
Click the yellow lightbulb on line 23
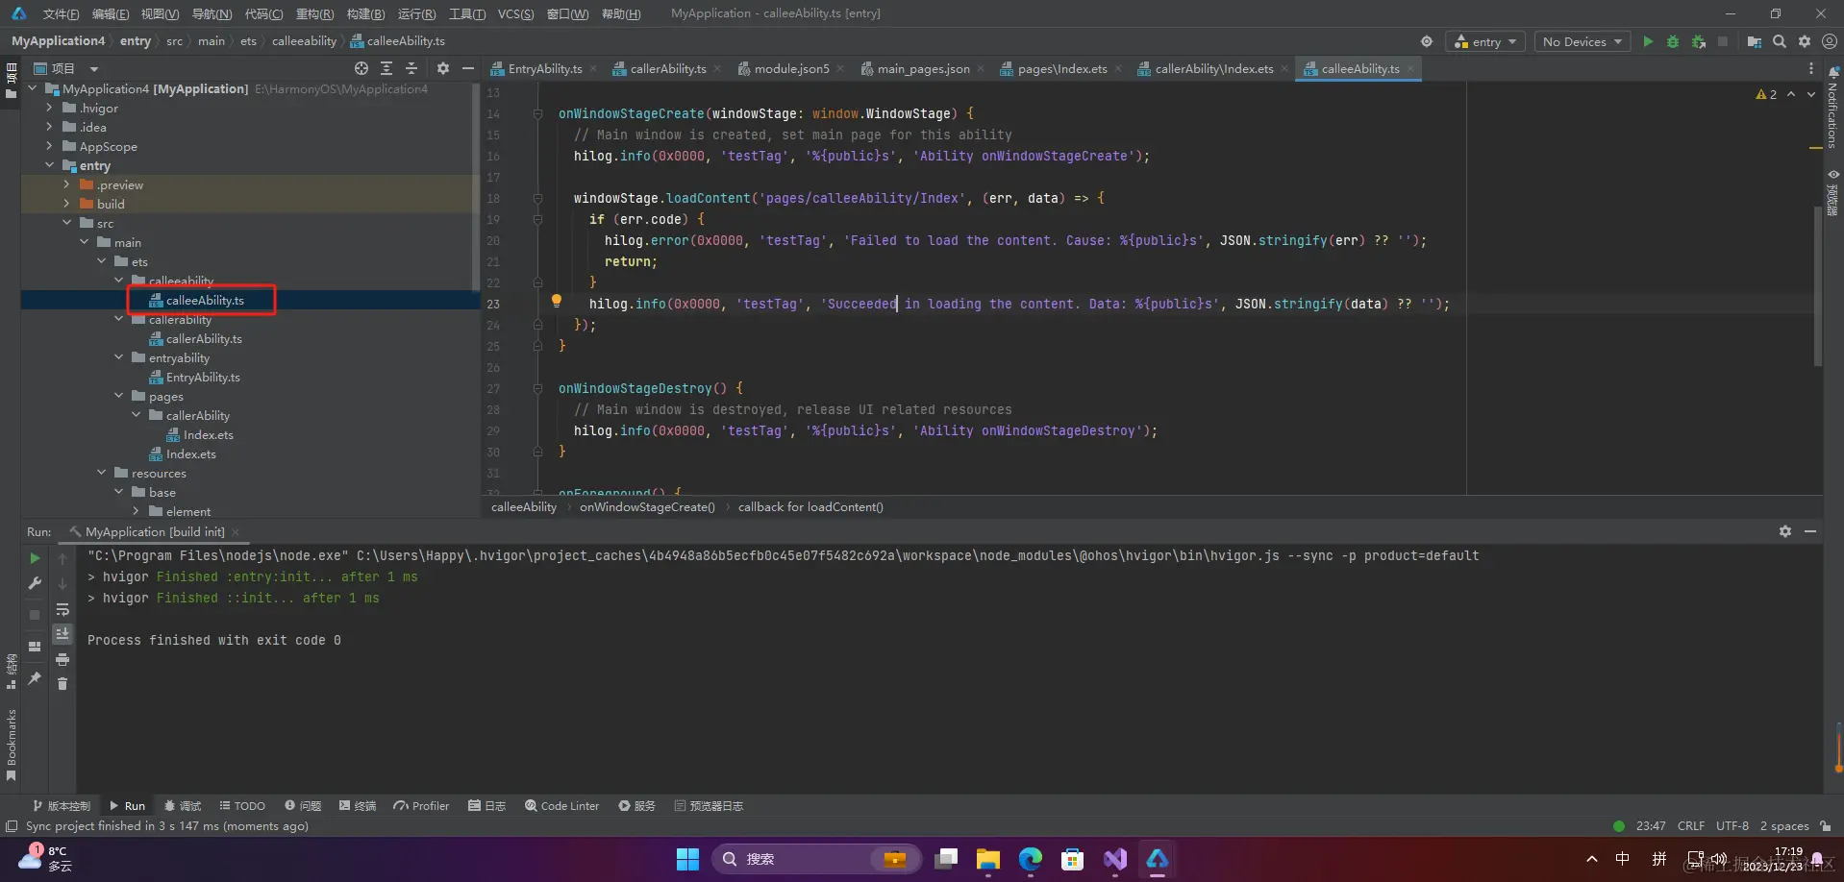556,301
